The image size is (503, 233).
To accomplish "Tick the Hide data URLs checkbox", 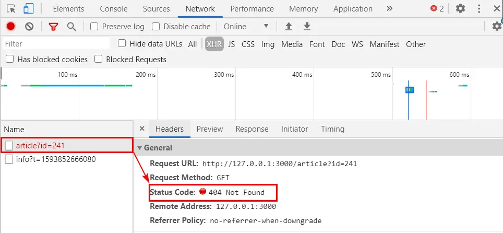I will (x=122, y=44).
